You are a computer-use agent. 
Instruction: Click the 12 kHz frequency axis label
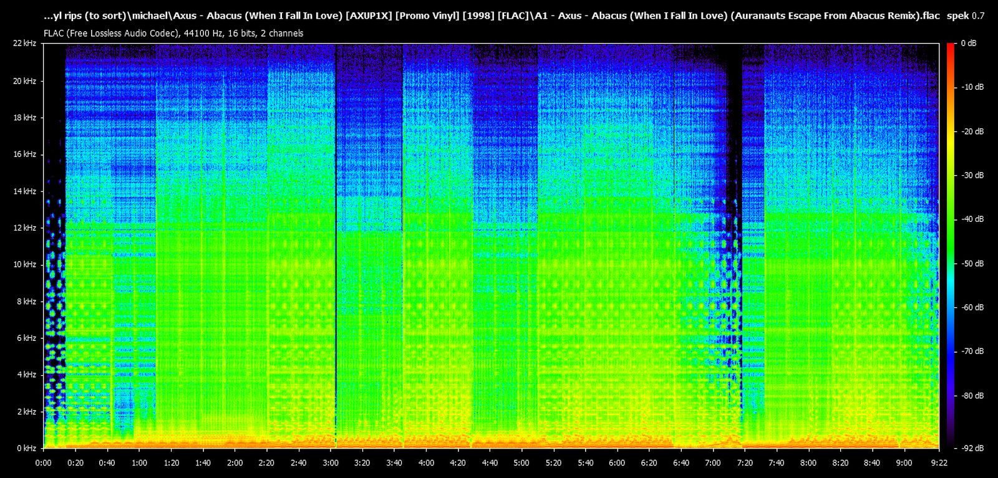pyautogui.click(x=25, y=228)
